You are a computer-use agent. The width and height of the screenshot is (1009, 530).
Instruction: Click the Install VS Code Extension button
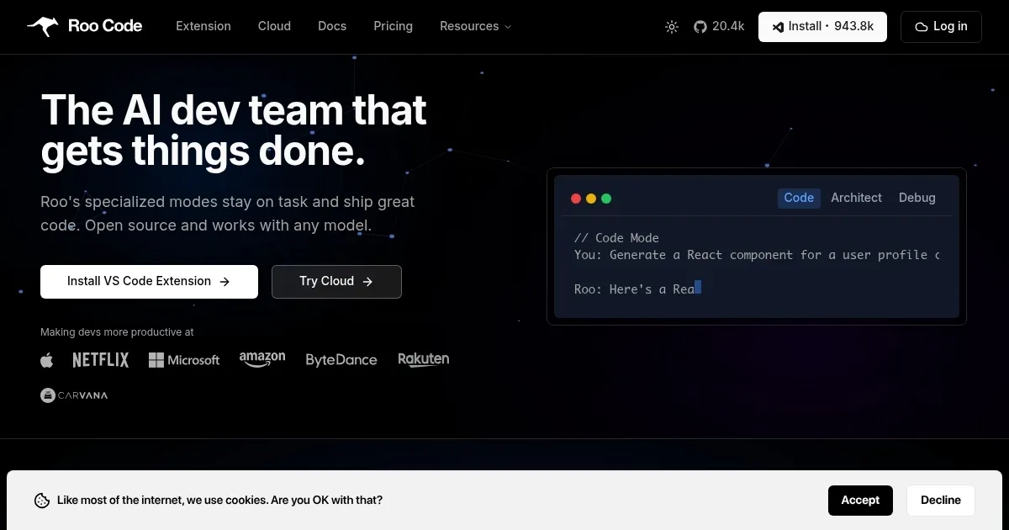[x=149, y=281]
